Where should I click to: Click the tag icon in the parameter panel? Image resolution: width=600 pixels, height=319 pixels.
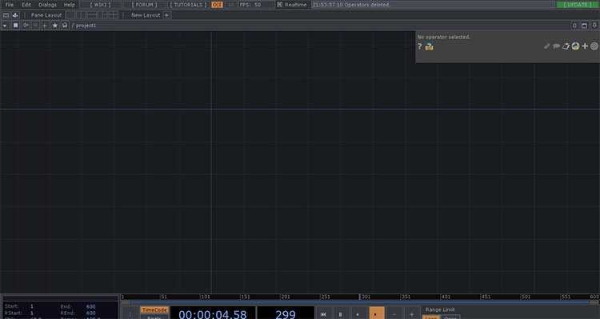click(566, 46)
